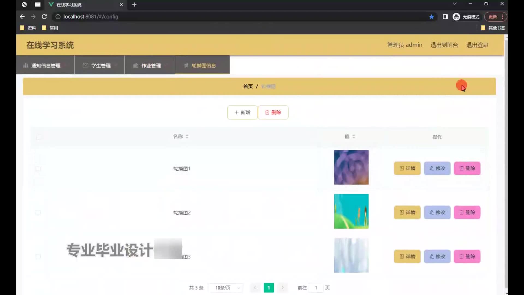This screenshot has height=295, width=524.
Task: Sort table by 名称 column arrows
Action: click(187, 136)
